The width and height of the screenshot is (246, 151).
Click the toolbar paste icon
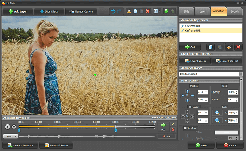tap(141, 11)
